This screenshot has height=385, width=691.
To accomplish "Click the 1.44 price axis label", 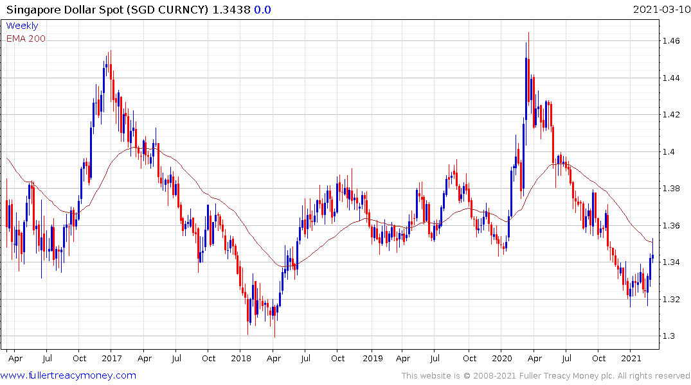I will coord(671,78).
